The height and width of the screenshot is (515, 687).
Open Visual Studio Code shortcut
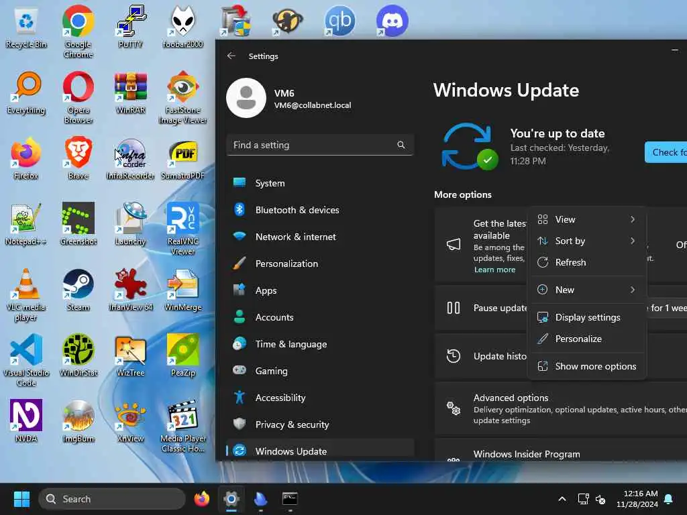(x=26, y=360)
